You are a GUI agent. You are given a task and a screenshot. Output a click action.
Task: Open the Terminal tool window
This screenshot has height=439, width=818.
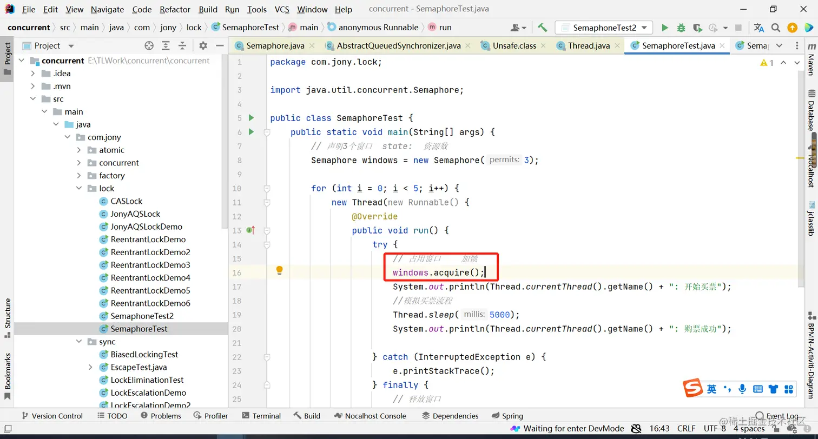tap(261, 416)
